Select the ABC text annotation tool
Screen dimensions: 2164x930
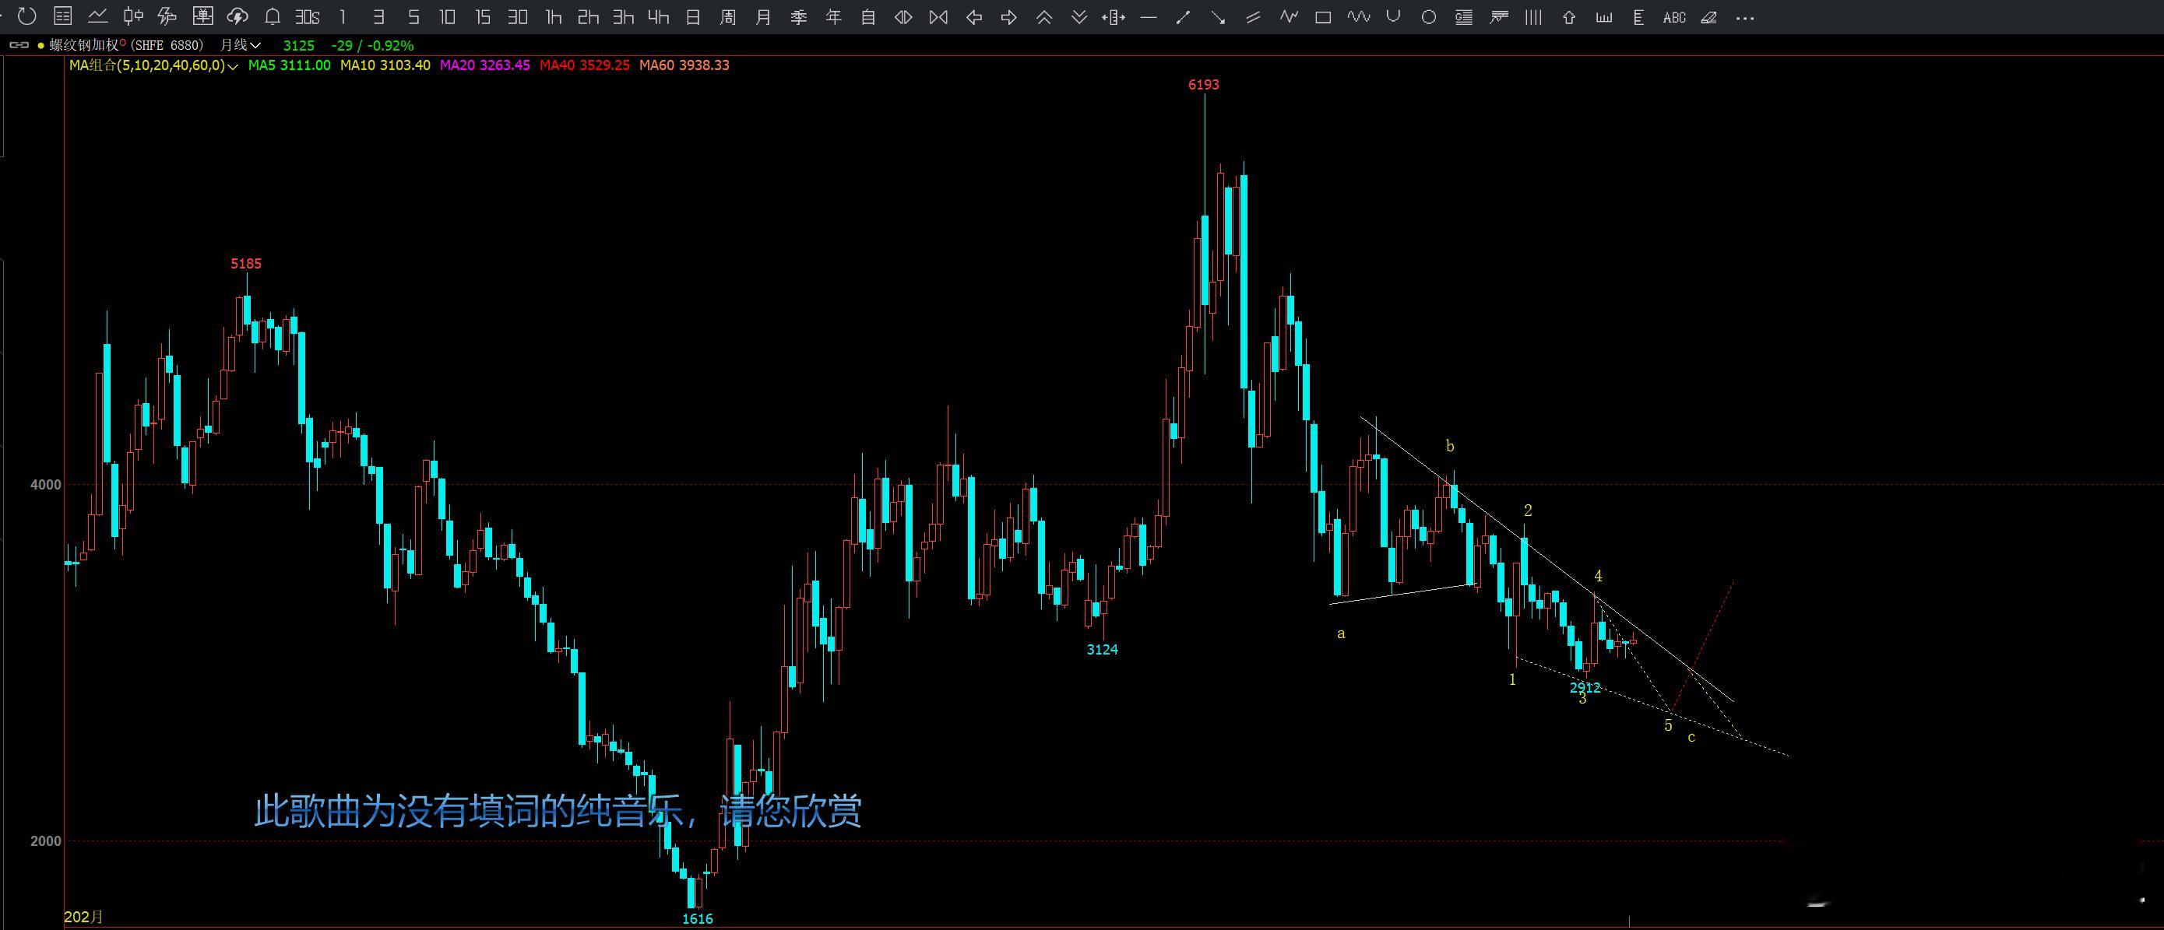(1673, 17)
